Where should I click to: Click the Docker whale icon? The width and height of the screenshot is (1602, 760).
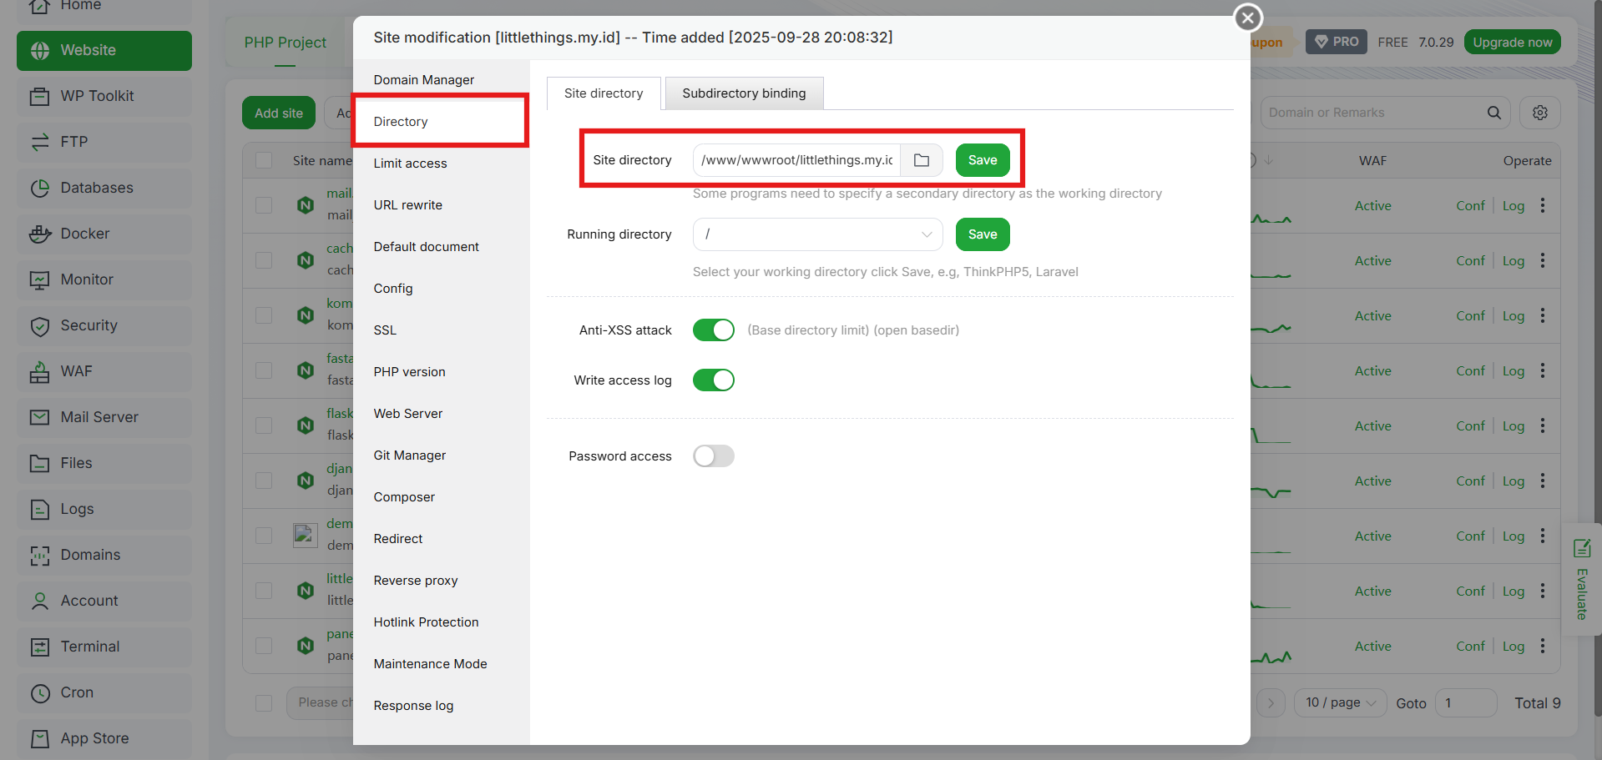tap(40, 234)
